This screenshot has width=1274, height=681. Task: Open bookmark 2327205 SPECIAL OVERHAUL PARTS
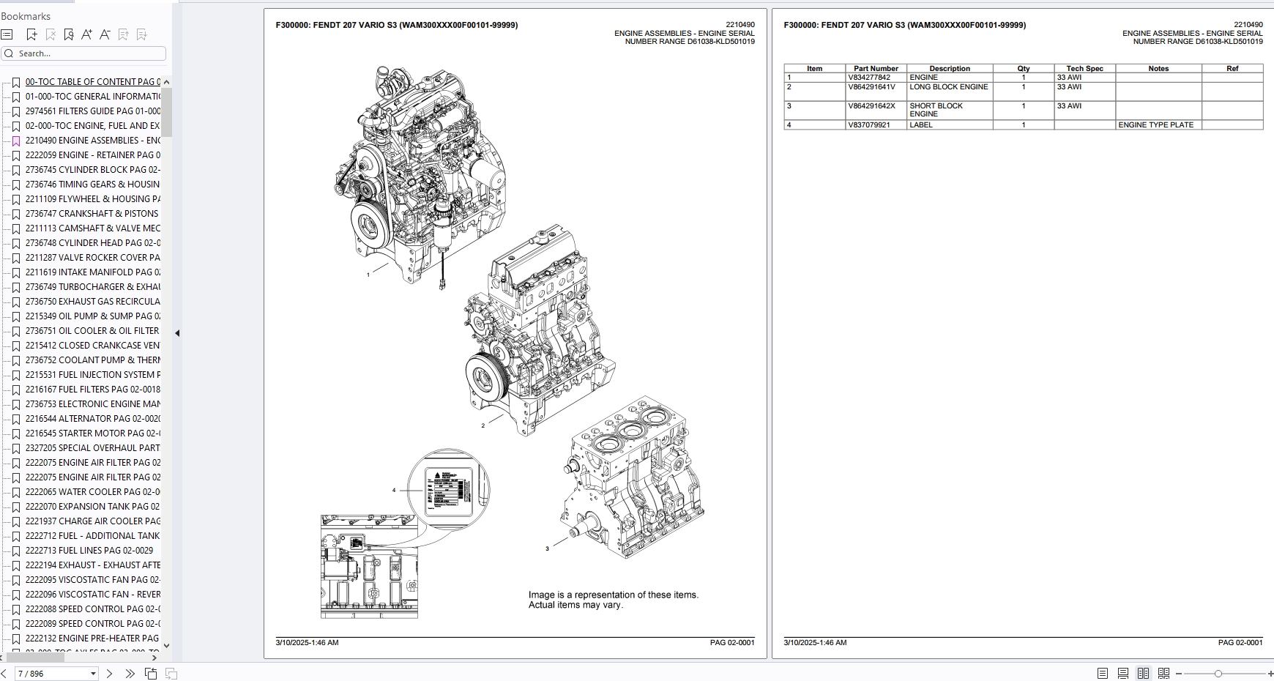(92, 448)
